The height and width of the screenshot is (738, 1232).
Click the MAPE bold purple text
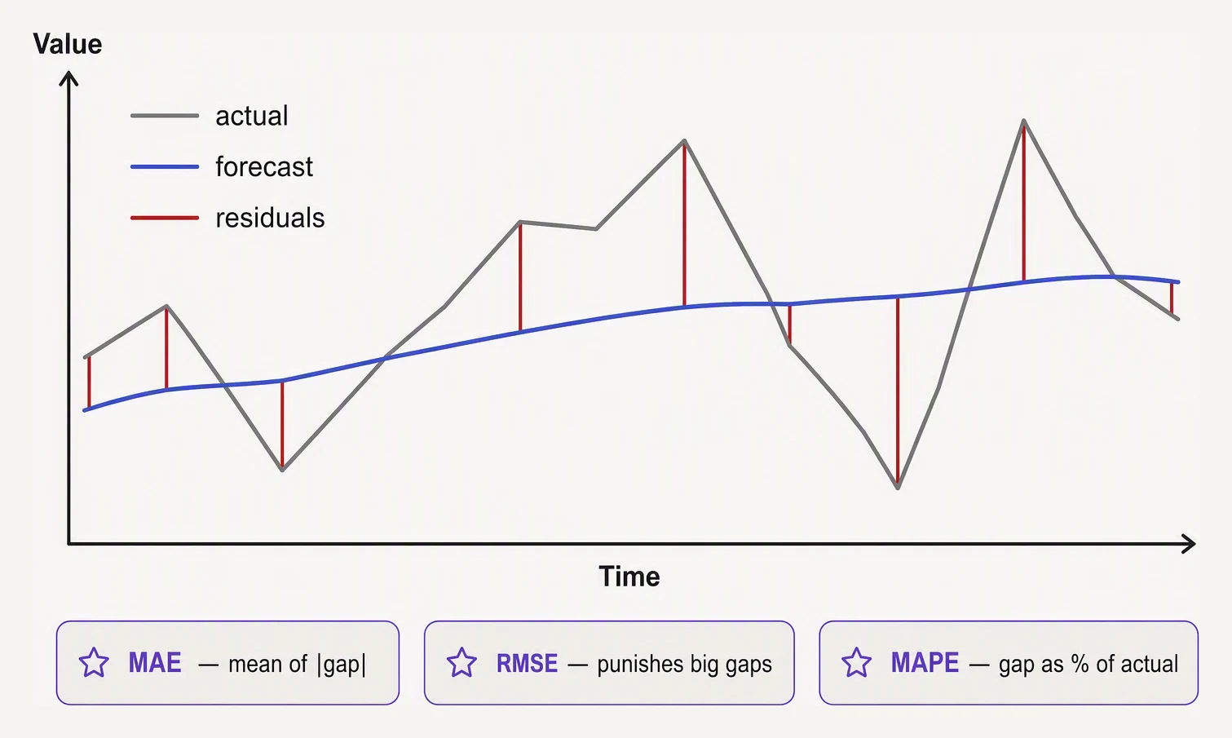pyautogui.click(x=925, y=662)
